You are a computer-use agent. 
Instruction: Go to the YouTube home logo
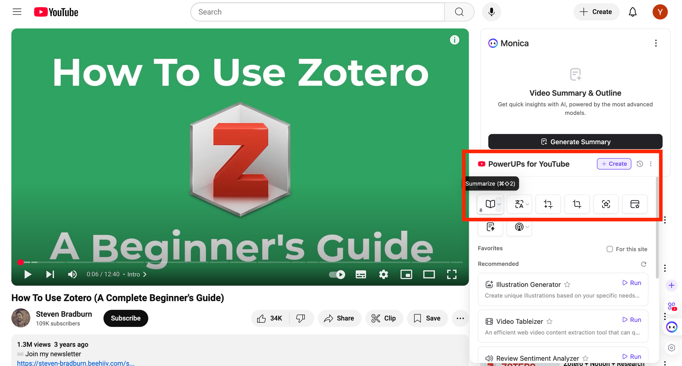pos(56,12)
